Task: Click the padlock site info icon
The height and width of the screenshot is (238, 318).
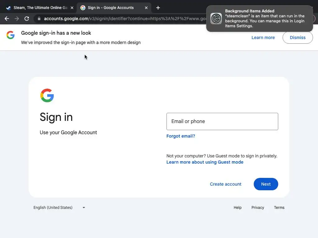Action: [x=39, y=19]
